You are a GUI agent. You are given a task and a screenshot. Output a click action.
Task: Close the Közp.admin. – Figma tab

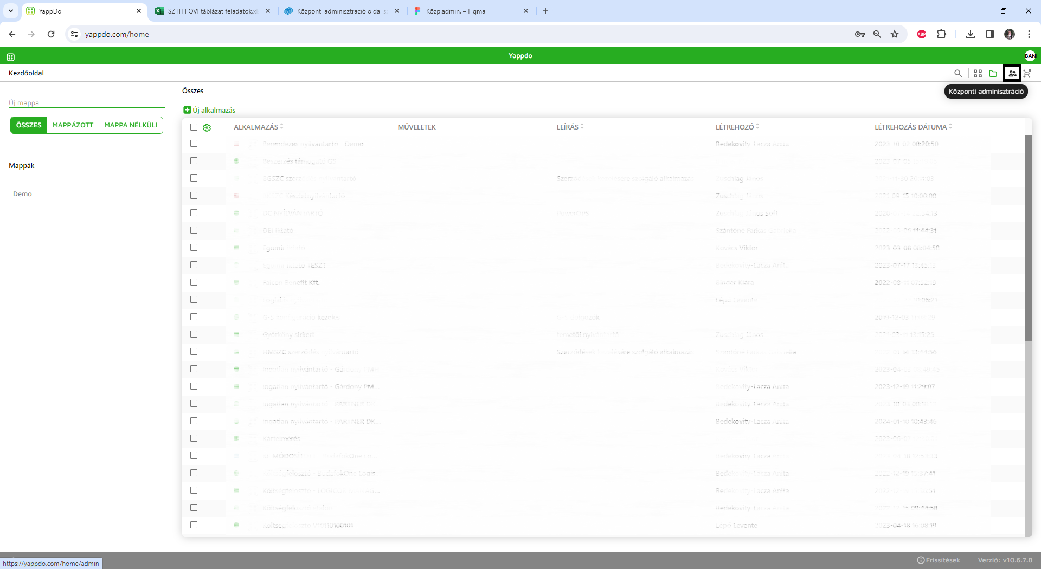pos(525,11)
